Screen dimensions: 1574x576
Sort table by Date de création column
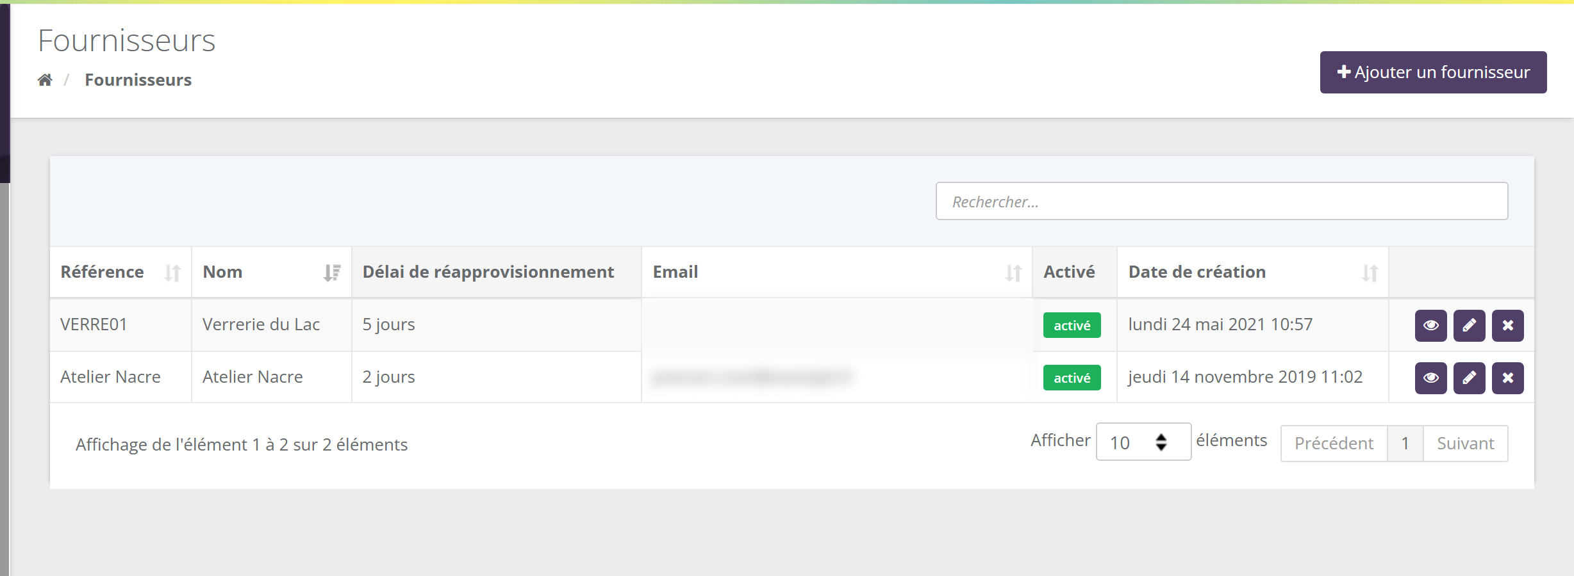coord(1252,272)
